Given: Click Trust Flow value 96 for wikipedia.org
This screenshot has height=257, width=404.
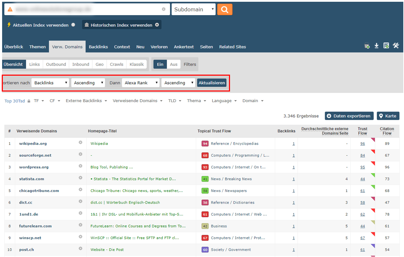Looking at the screenshot, I should click(x=362, y=143).
